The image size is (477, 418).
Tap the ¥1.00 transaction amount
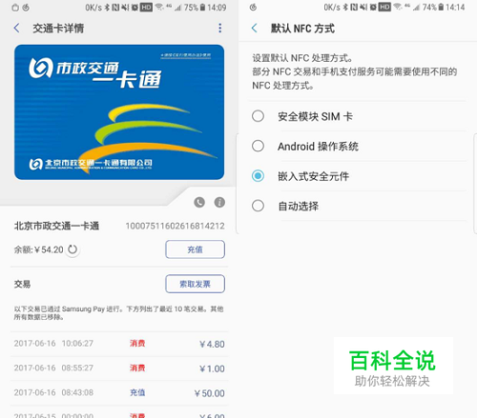coord(212,368)
